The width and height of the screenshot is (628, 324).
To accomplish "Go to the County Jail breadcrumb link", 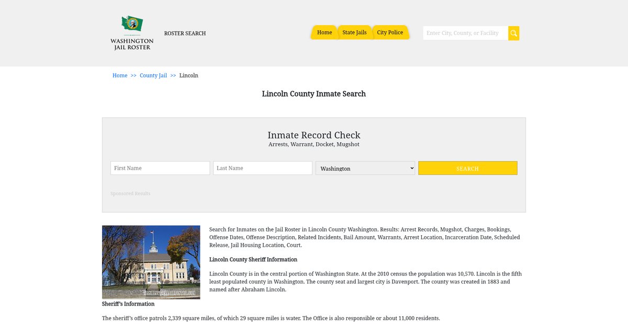I will click(153, 75).
